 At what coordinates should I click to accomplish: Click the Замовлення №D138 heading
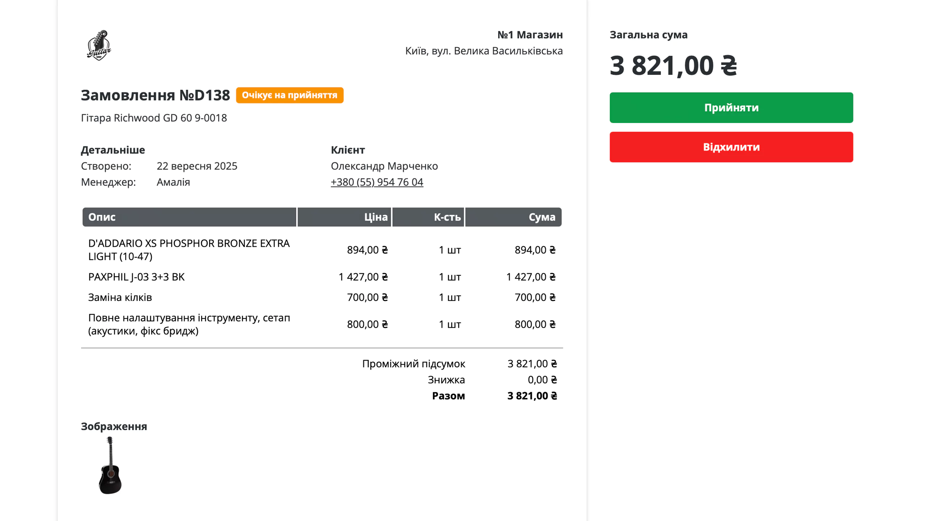pos(155,95)
